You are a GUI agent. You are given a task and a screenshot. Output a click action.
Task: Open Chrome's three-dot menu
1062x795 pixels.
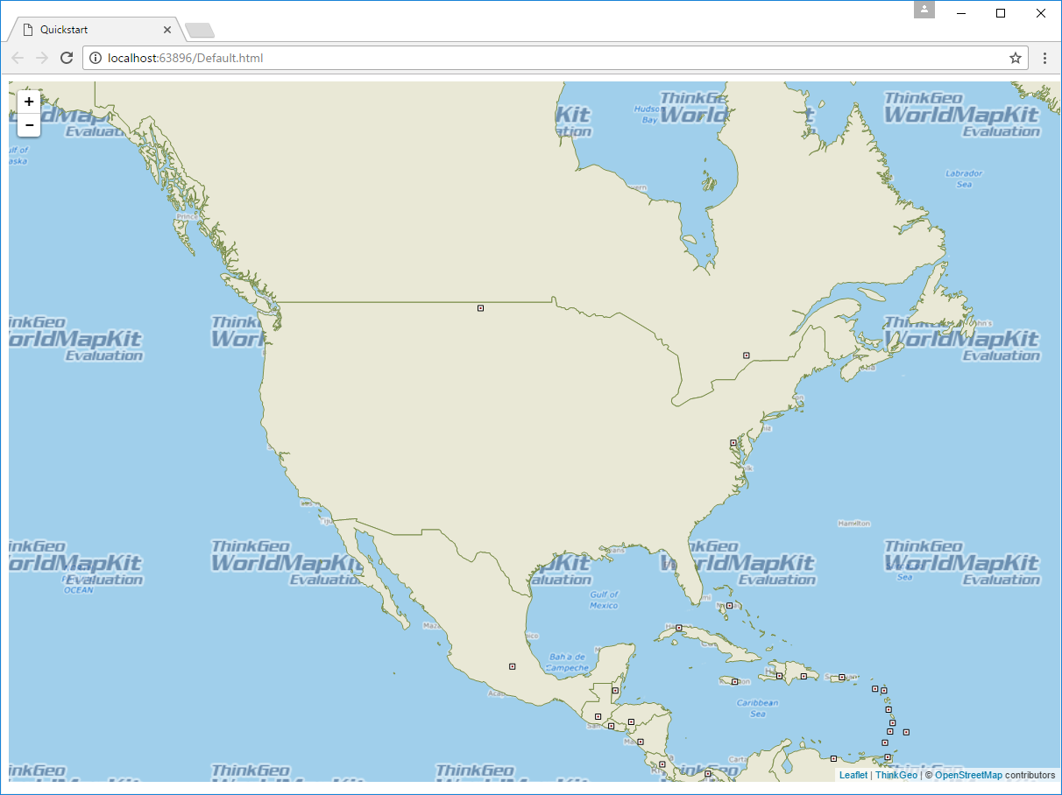pyautogui.click(x=1044, y=59)
